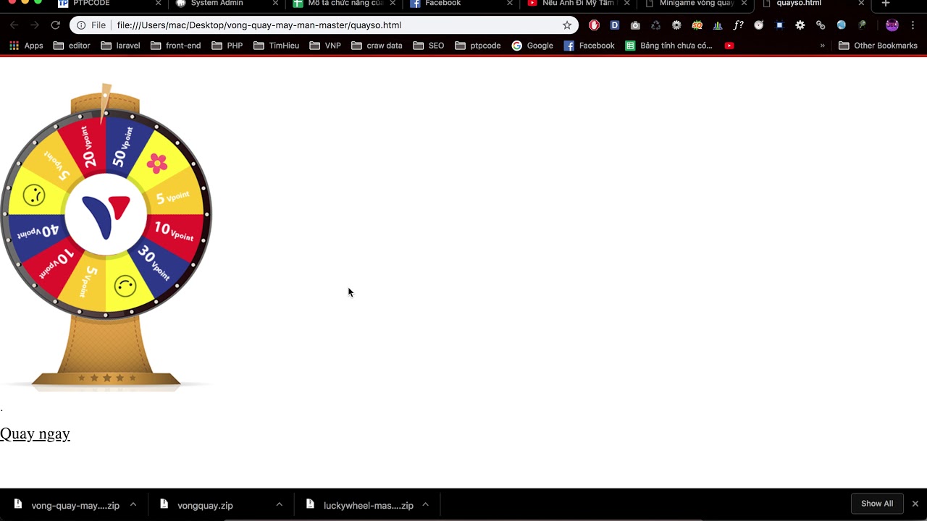Viewport: 927px width, 521px height.
Task: Open the Facebook bookmark
Action: (x=589, y=46)
